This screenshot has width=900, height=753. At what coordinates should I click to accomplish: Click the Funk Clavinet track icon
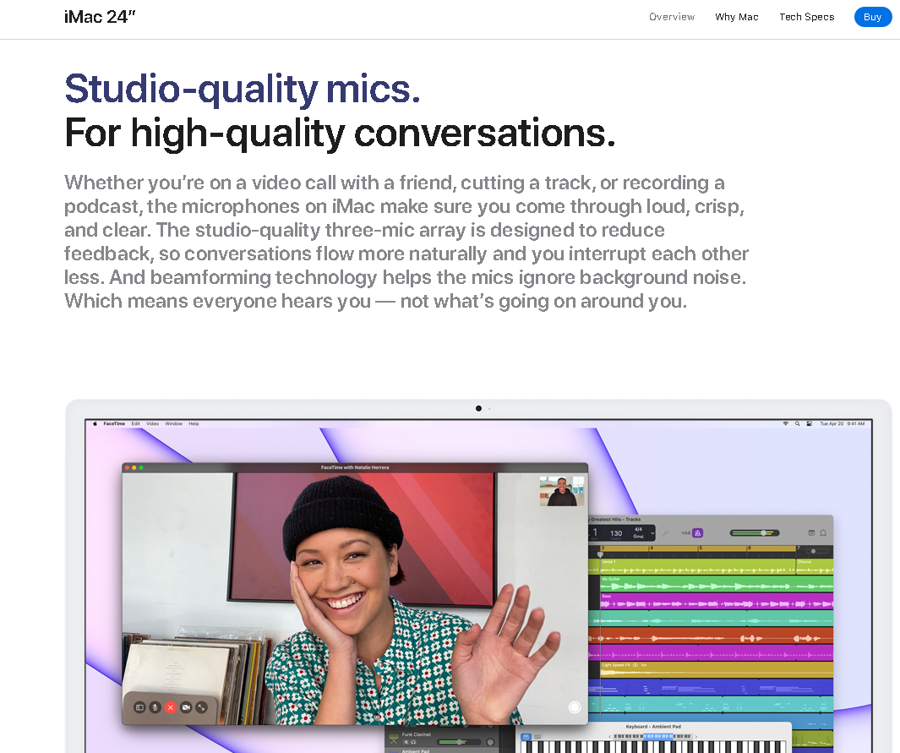394,738
